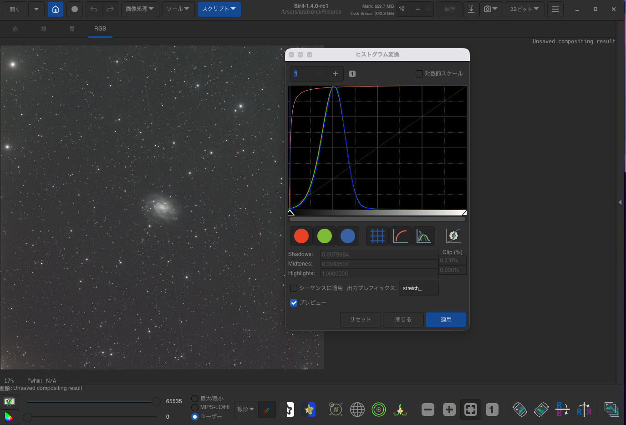Image resolution: width=626 pixels, height=425 pixels.
Task: Click the home directory icon
Action: coord(56,9)
